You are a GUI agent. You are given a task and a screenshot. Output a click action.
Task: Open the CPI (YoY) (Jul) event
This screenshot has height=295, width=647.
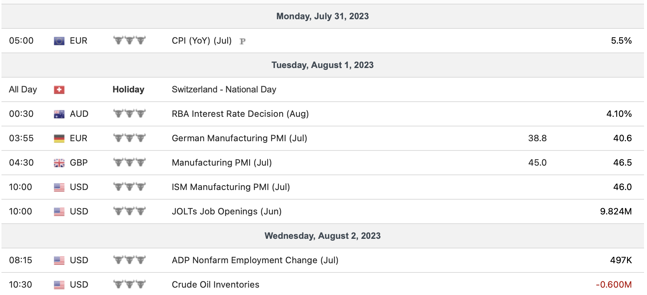(202, 41)
